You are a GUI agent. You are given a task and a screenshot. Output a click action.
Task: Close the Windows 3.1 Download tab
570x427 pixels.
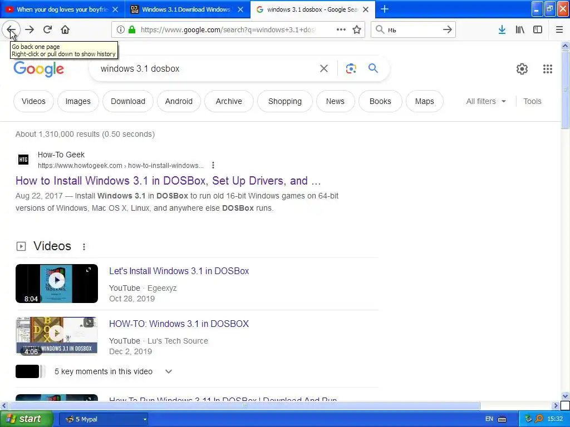coord(240,9)
